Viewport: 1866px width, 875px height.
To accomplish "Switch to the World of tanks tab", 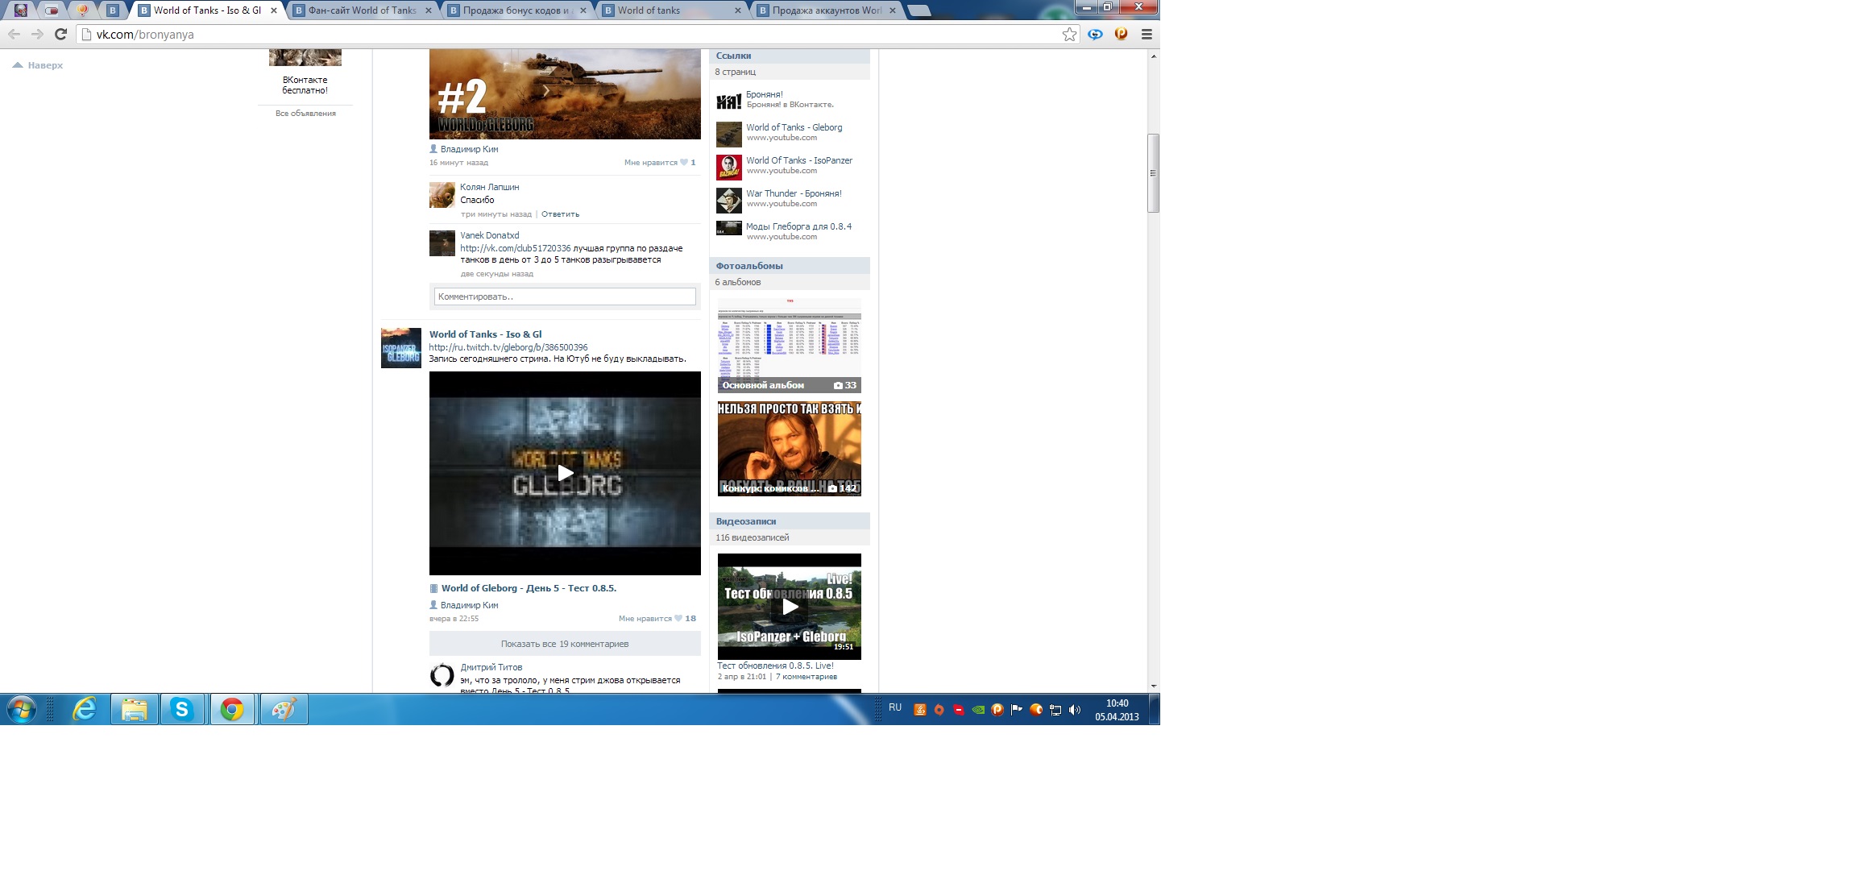I will (673, 10).
